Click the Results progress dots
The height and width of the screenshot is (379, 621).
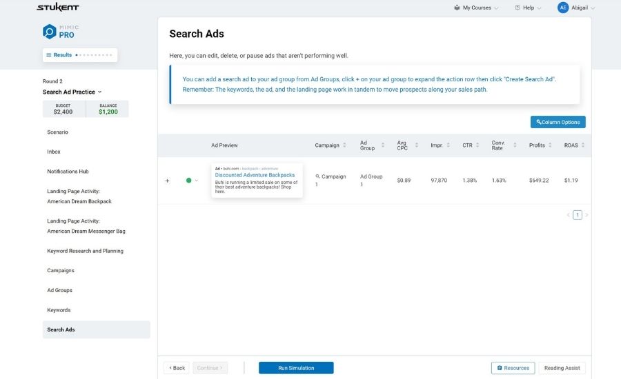coord(93,55)
